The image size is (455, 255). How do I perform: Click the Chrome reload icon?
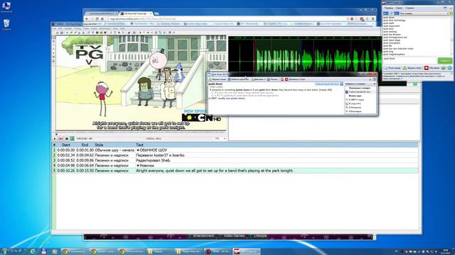[x=97, y=19]
